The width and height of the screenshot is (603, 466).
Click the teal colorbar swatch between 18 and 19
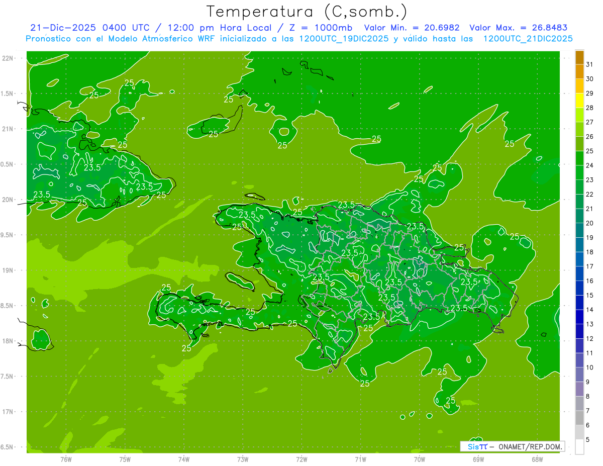pyautogui.click(x=579, y=245)
